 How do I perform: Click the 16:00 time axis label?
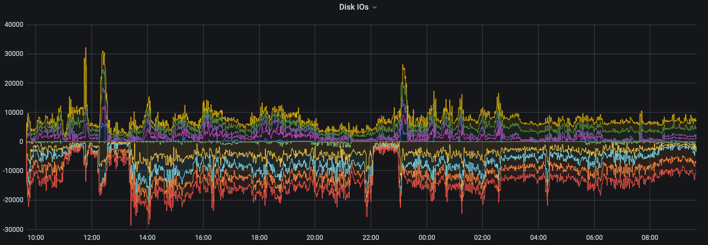tap(203, 238)
